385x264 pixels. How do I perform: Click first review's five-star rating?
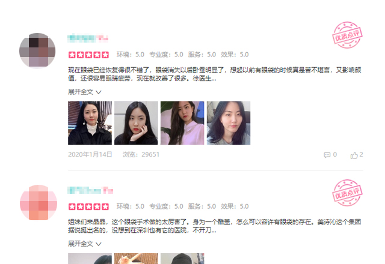click(x=88, y=55)
